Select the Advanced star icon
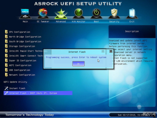 (61, 14)
